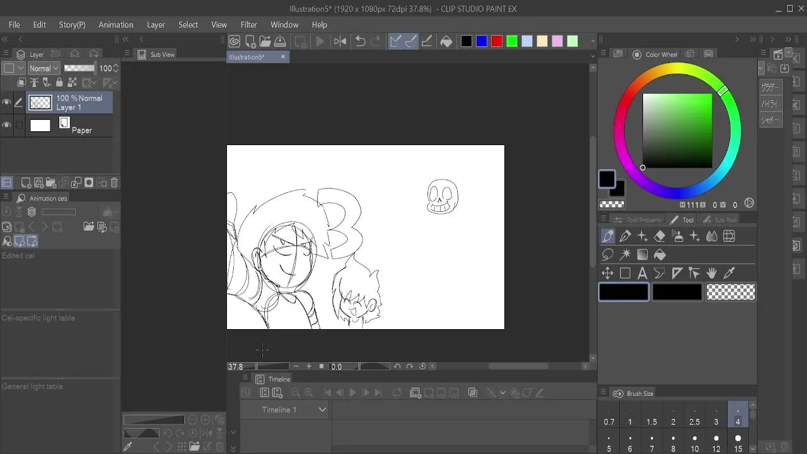Select brush size 1.5
Screen dimensions: 807x454
coord(652,416)
